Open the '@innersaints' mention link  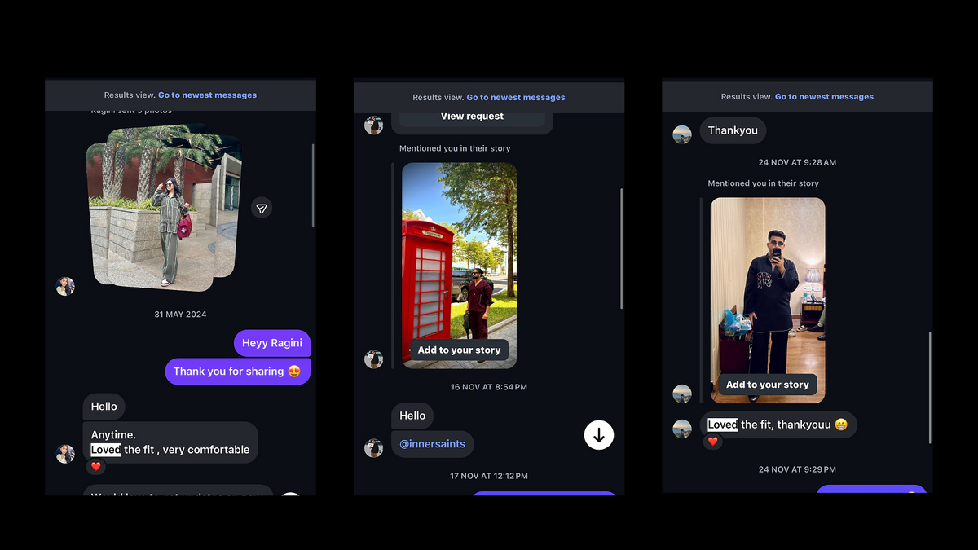click(x=432, y=444)
